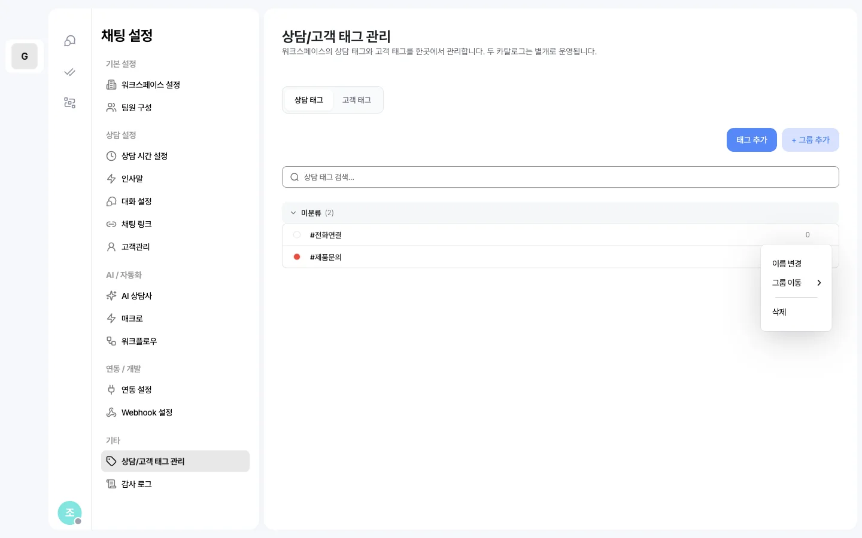Viewport: 862px width, 538px height.
Task: Open the double-checkmark completed icon
Action: pos(70,72)
